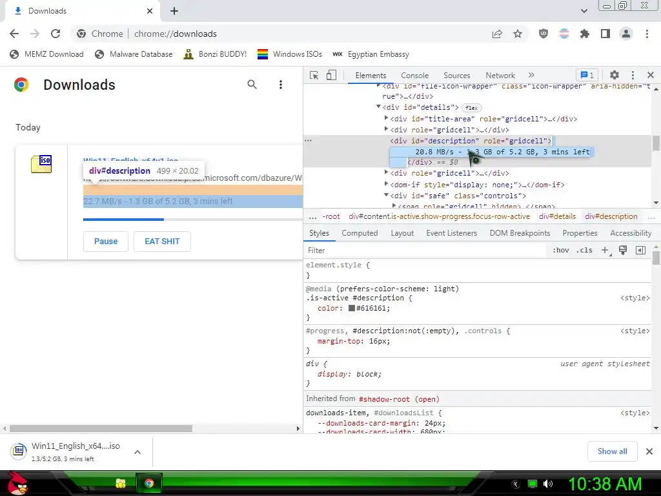Open the Sources tab

(456, 76)
